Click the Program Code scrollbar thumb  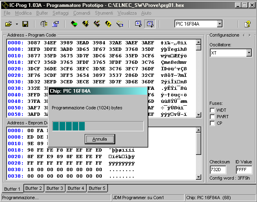[198, 48]
